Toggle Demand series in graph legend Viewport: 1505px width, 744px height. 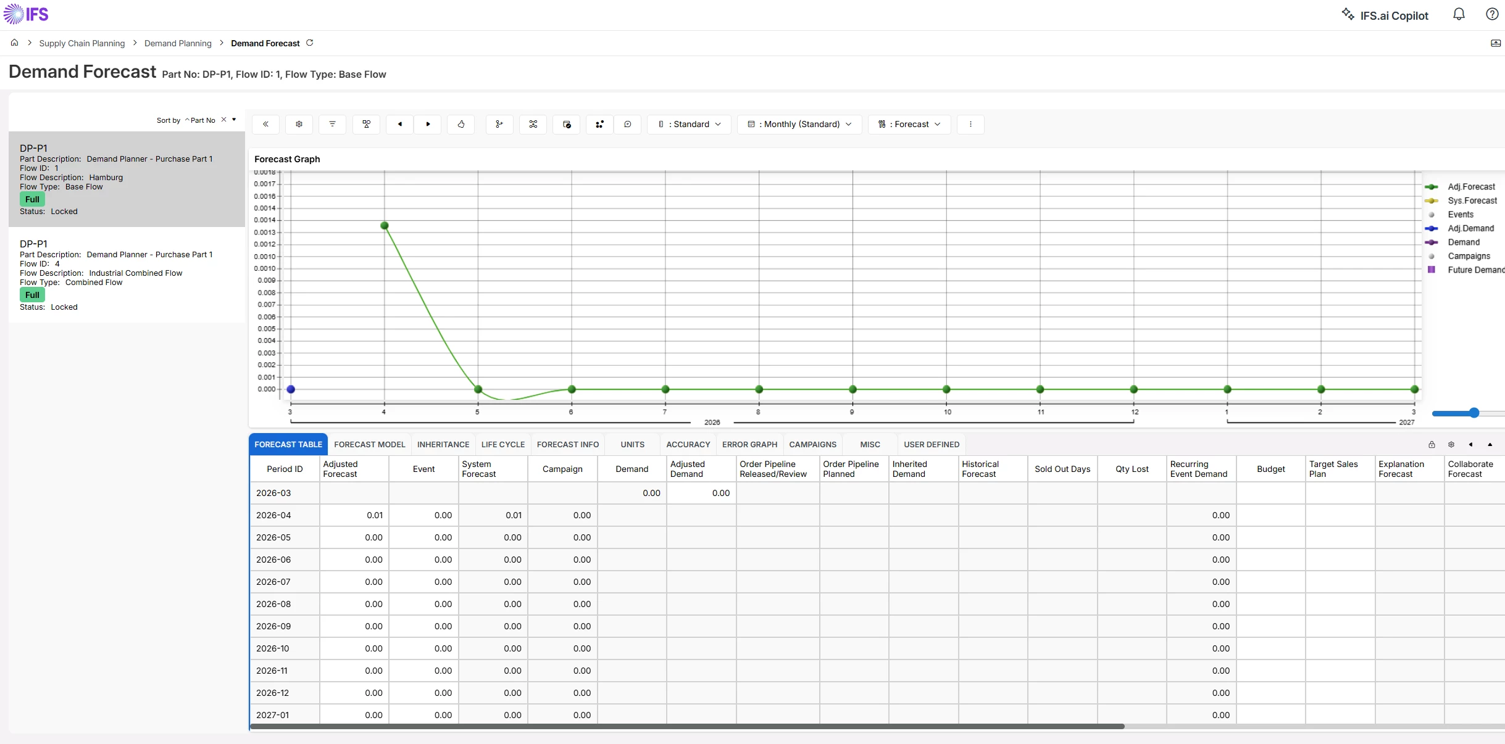pos(1463,242)
